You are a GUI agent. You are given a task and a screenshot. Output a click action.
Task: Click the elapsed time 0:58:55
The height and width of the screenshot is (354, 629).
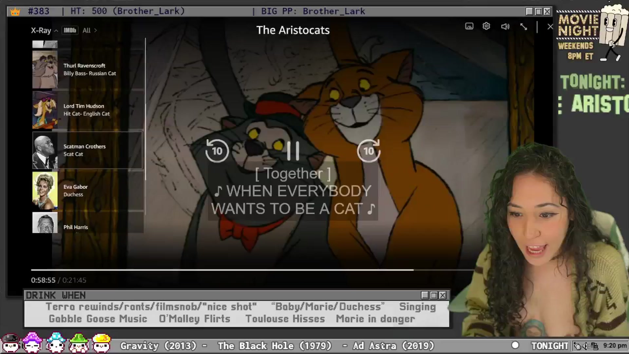43,280
